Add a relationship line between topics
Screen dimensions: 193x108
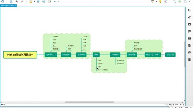38,1
